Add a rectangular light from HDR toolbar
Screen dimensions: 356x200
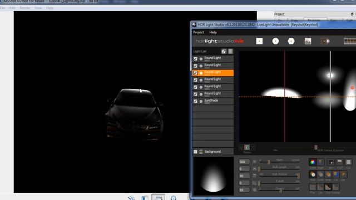(259, 41)
